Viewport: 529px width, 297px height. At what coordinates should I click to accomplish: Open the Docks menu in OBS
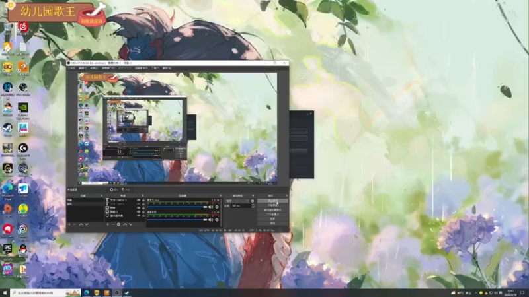pyautogui.click(x=108, y=68)
